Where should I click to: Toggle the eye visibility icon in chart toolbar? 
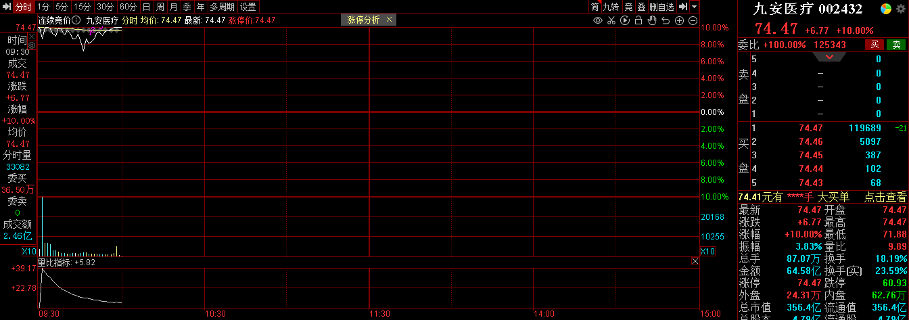click(598, 20)
